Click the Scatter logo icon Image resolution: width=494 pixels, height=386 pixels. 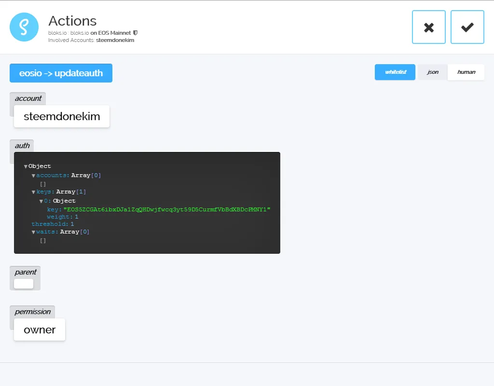click(24, 27)
